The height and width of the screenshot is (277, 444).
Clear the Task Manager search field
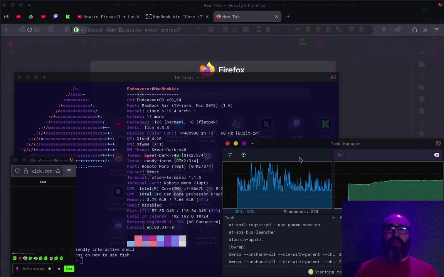tap(436, 155)
